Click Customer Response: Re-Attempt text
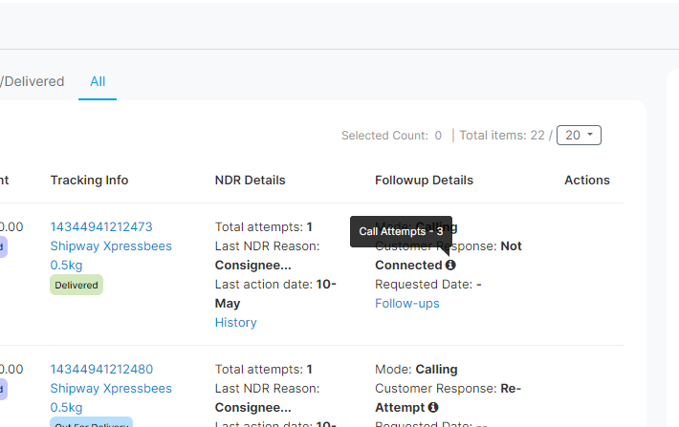This screenshot has width=679, height=427. coord(448,397)
